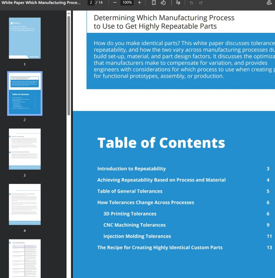Jump to Injection Molding Tolerances entry
This screenshot has height=278, width=275.
137,236
